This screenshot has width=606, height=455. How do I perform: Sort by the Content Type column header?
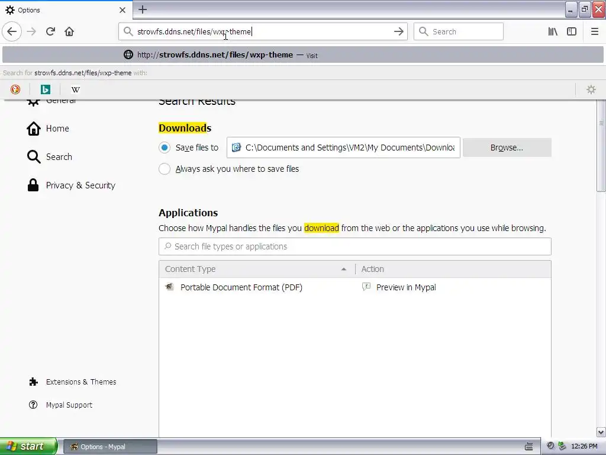click(x=257, y=269)
